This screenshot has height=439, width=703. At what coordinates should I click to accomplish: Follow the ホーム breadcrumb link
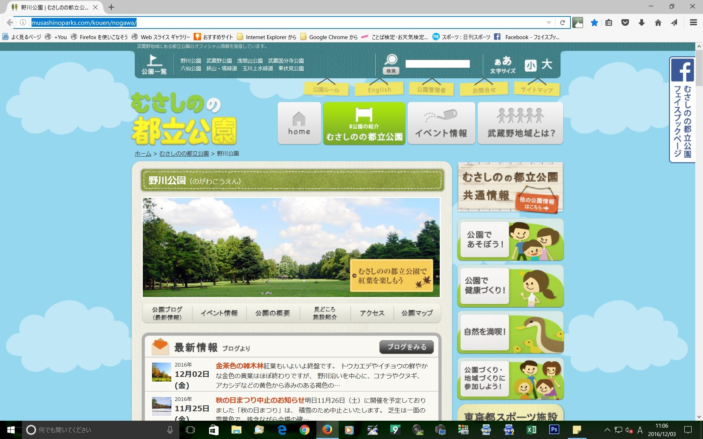(x=143, y=154)
